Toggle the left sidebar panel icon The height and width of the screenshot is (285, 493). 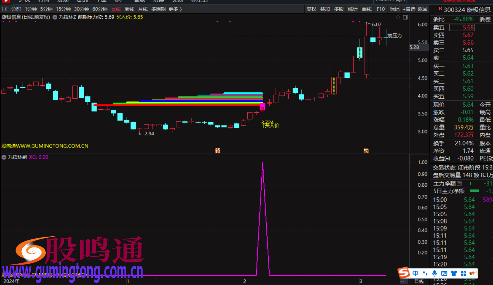(5, 9)
